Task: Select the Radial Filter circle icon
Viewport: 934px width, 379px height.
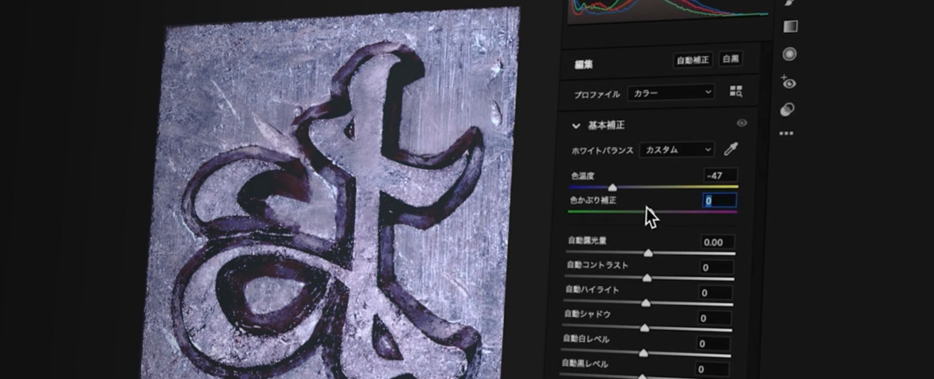Action: click(789, 54)
